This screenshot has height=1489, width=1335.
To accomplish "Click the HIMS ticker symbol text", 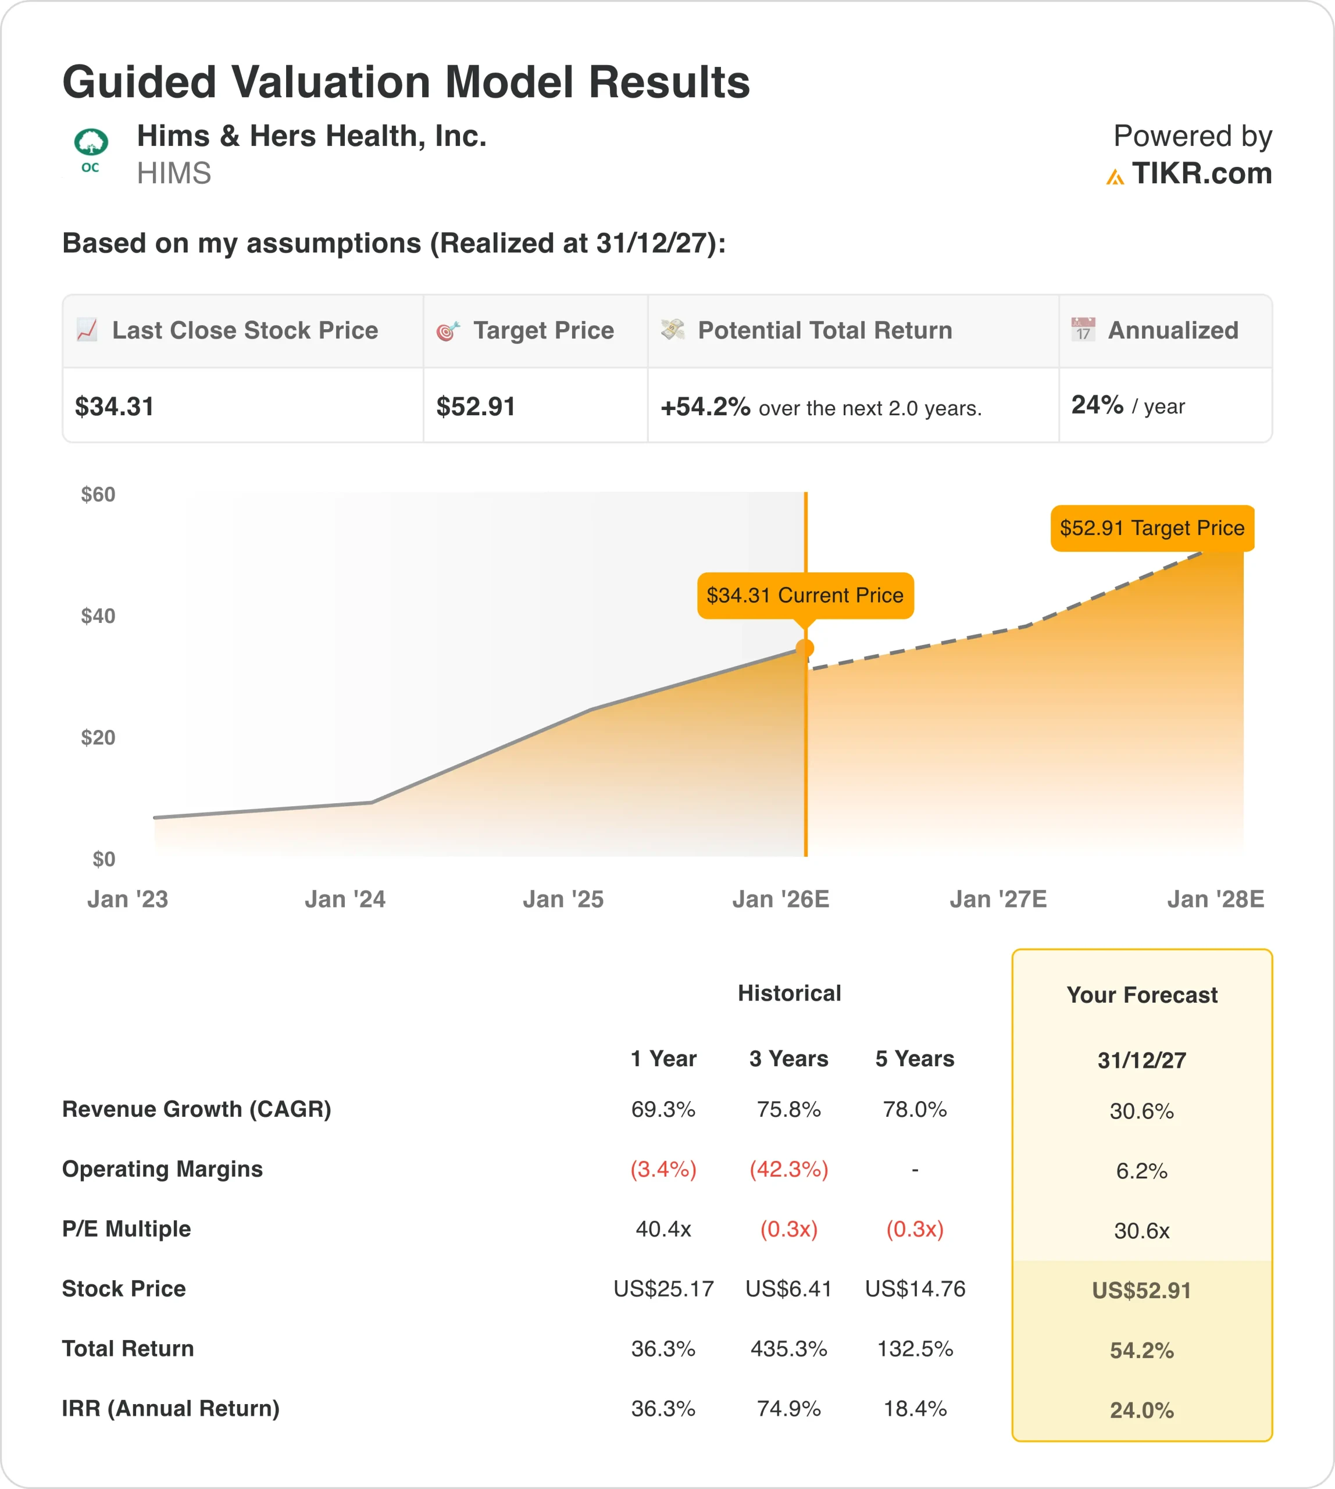I will (x=174, y=174).
